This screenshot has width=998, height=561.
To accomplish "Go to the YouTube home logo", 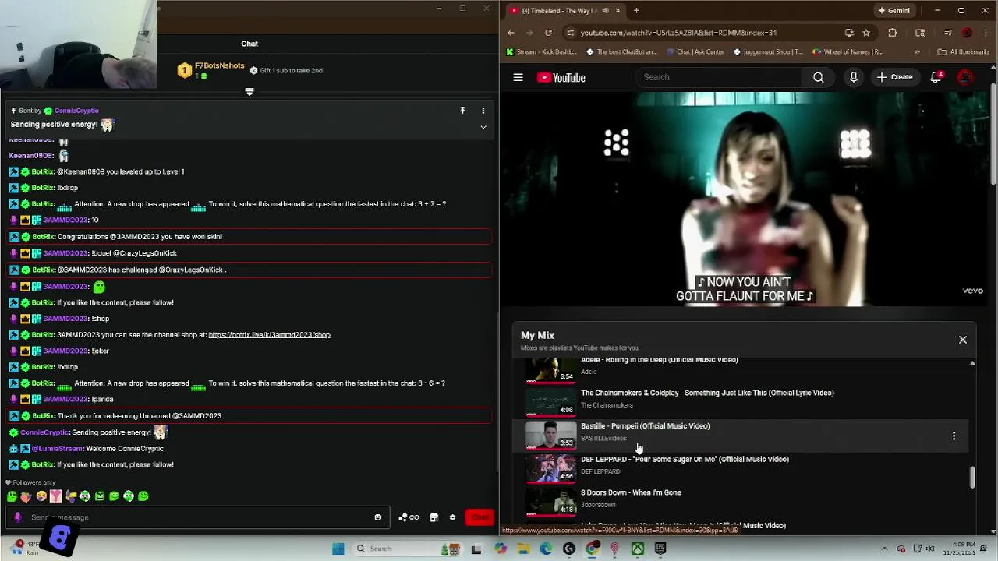I will (561, 77).
